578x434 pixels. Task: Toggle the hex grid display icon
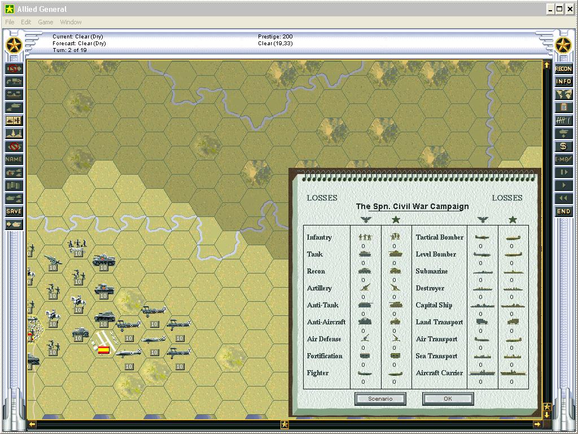[14, 120]
